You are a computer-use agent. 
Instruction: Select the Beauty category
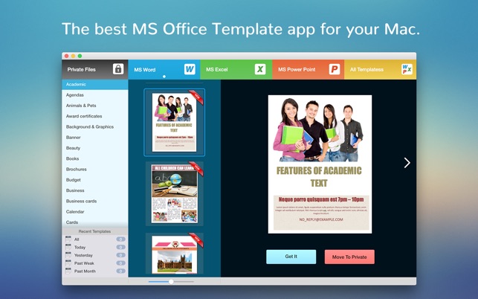click(95, 148)
